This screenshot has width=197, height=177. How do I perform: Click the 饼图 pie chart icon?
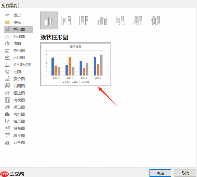click(x=7, y=43)
